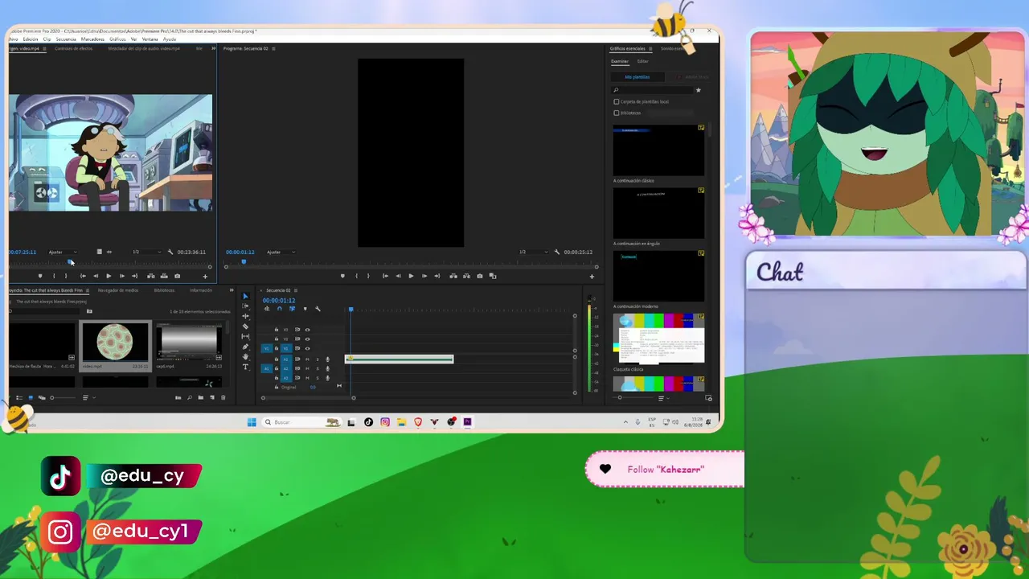1029x579 pixels.
Task: Switch to 'Navegador de medios' tab
Action: click(118, 290)
